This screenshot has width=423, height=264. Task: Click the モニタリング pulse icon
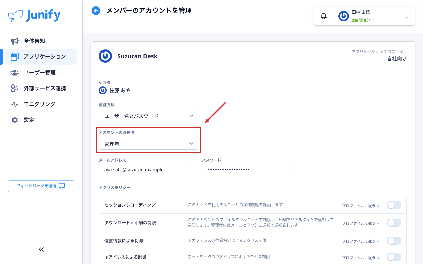[x=15, y=104]
